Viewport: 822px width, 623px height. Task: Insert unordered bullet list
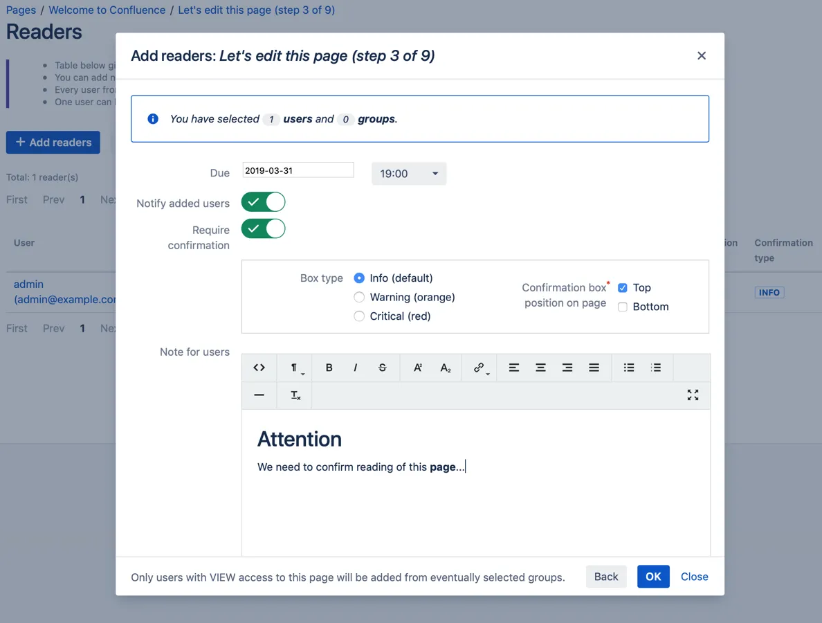tap(629, 368)
